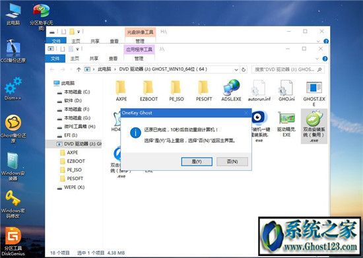Click 光盘映像工具 contextual tab header
The image size is (363, 258).
(140, 32)
